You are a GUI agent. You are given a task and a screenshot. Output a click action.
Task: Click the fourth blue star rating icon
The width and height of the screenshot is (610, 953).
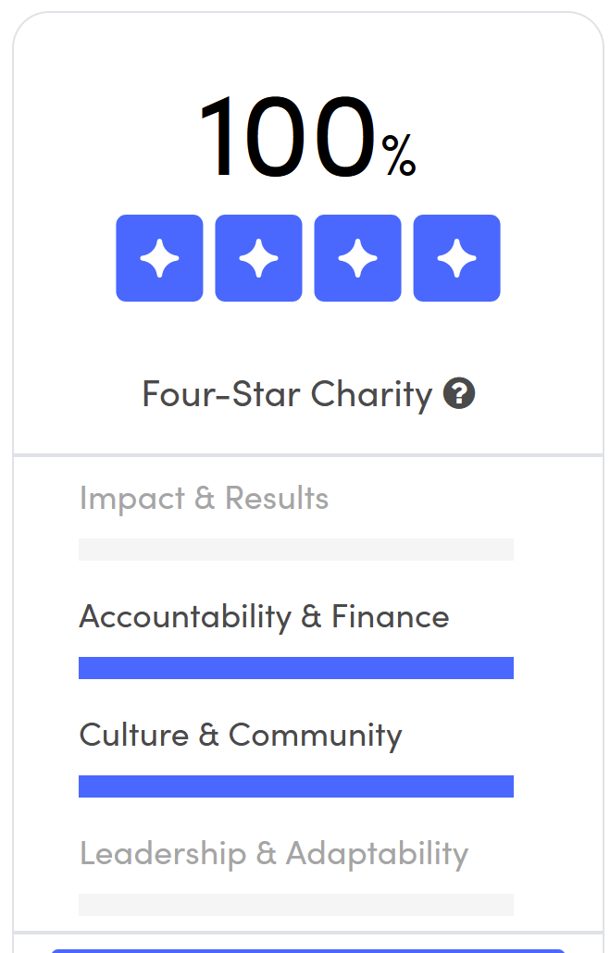click(456, 258)
